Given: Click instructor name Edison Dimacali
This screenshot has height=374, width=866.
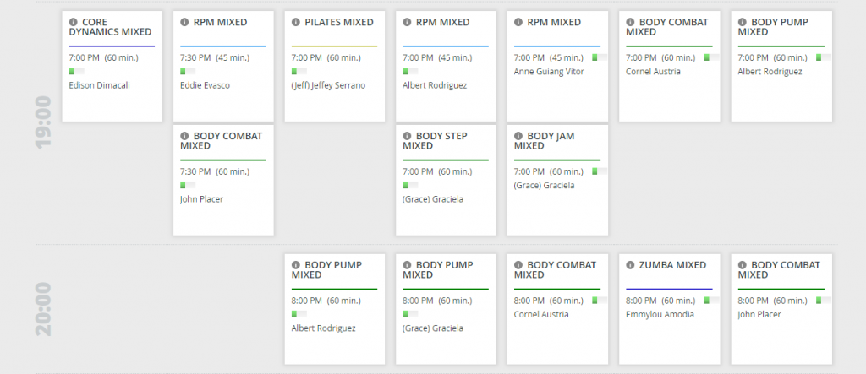Looking at the screenshot, I should 101,85.
